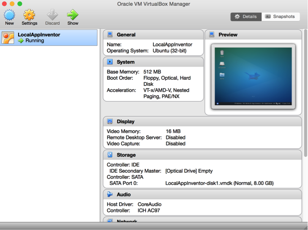Click the 'Video Capture:' label
The image size is (308, 230).
tap(123, 144)
